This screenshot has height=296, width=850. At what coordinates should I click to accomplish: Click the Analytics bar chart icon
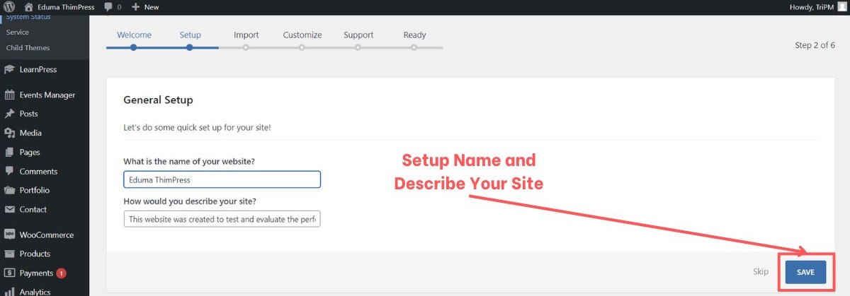tap(9, 291)
